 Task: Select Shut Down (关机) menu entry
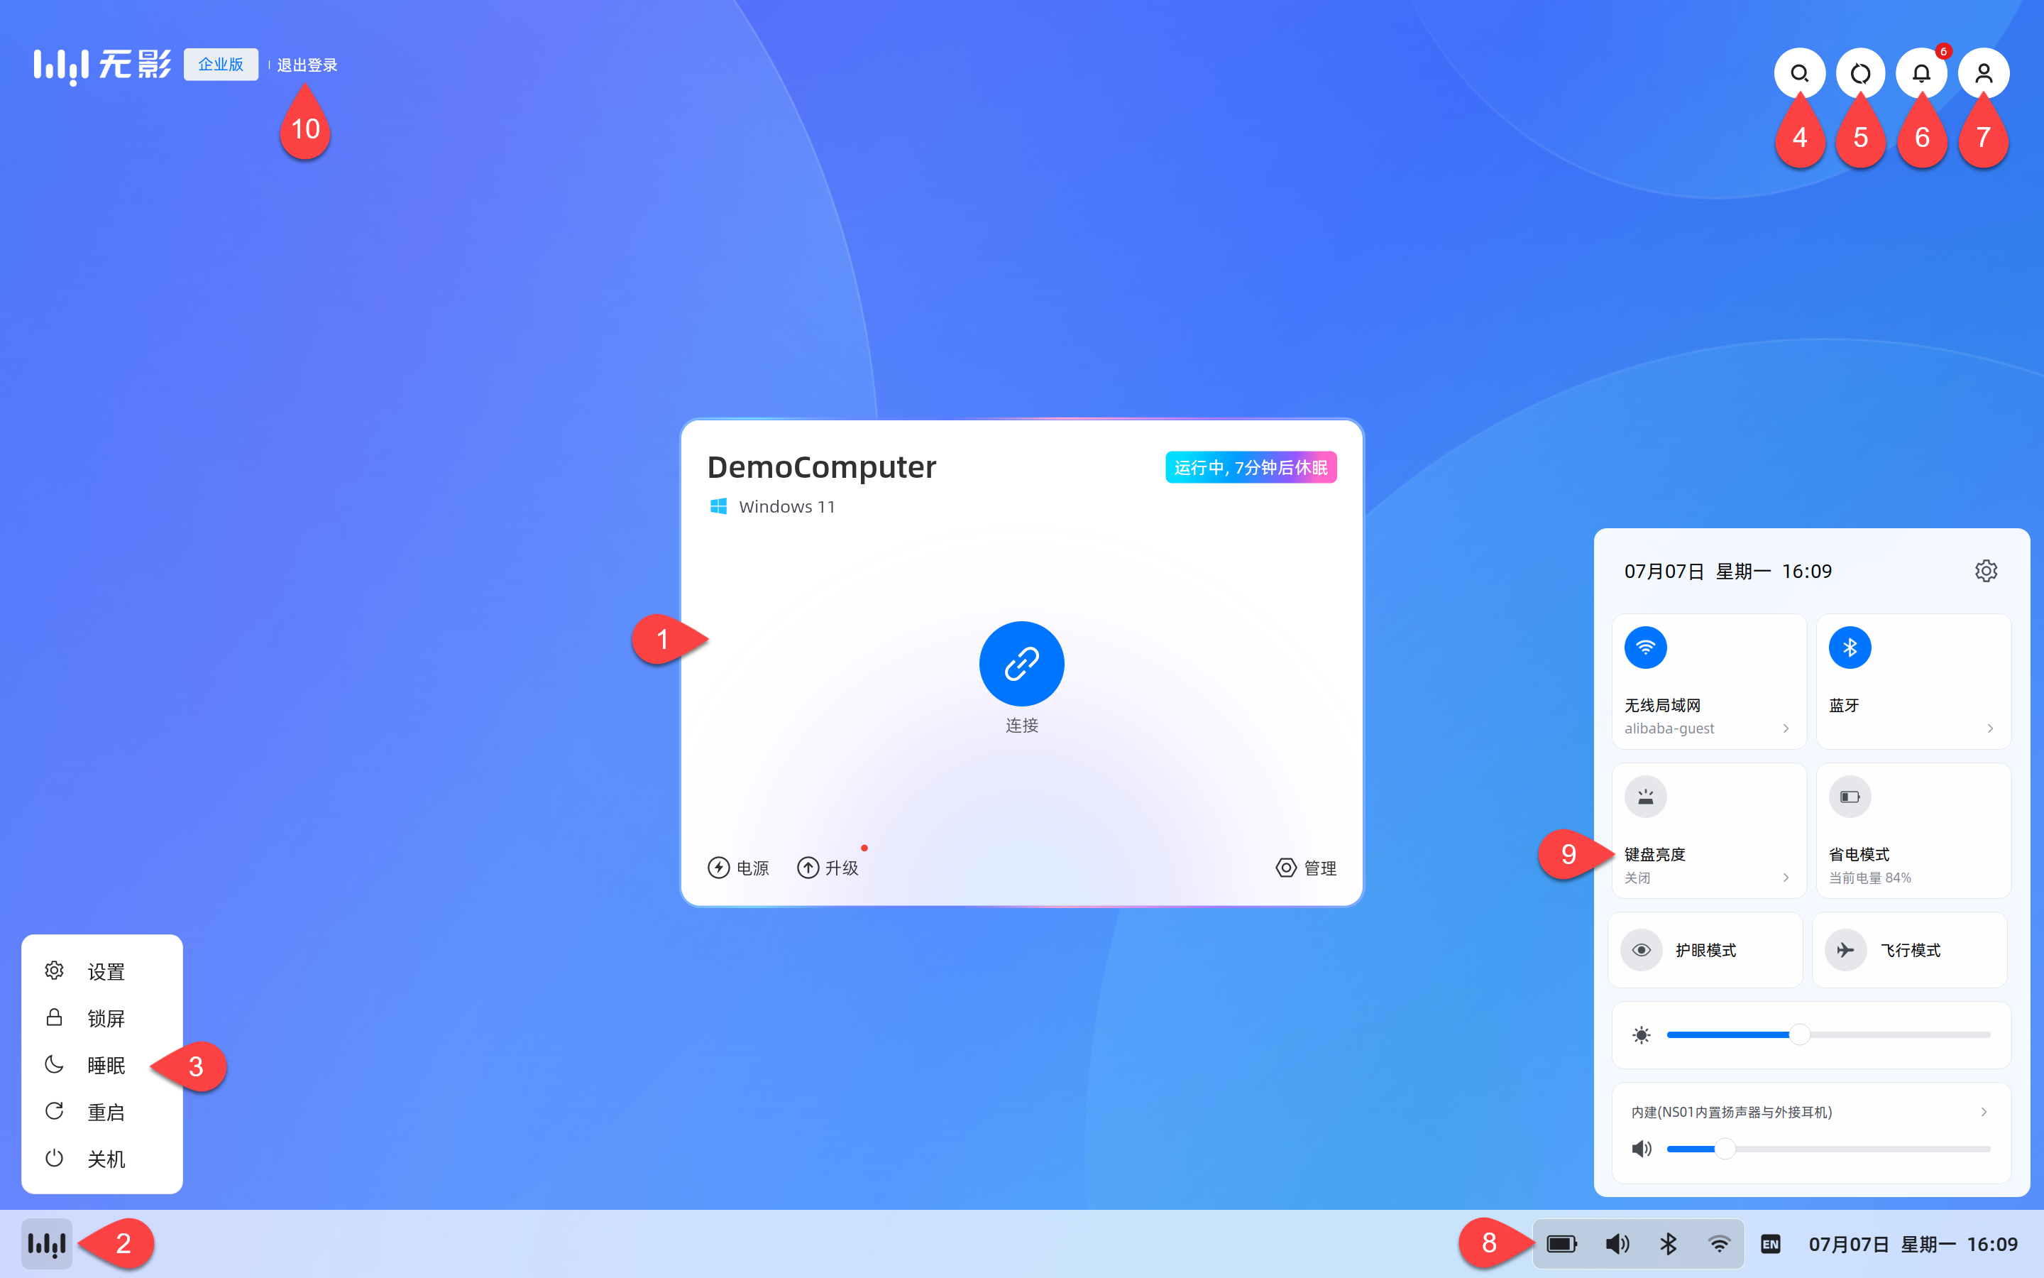pyautogui.click(x=101, y=1159)
